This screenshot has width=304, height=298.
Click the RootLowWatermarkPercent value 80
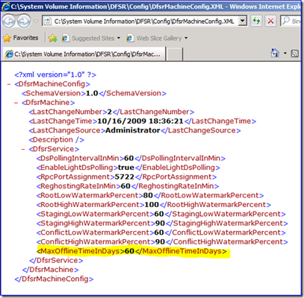point(148,195)
